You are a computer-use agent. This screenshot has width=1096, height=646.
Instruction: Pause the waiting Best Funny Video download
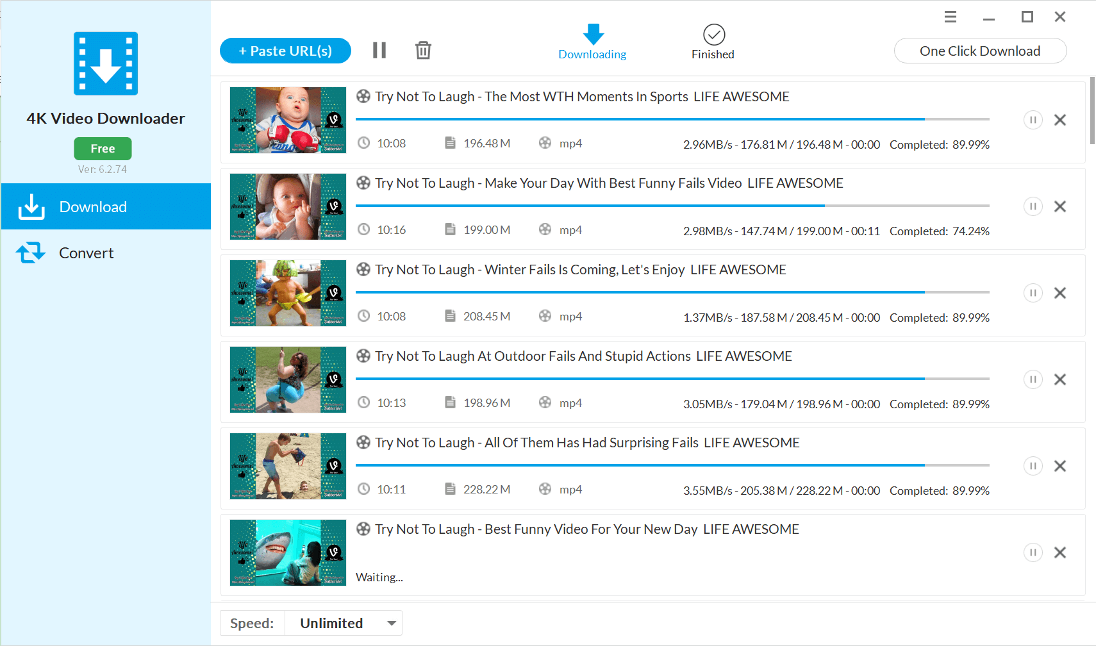pos(1033,552)
